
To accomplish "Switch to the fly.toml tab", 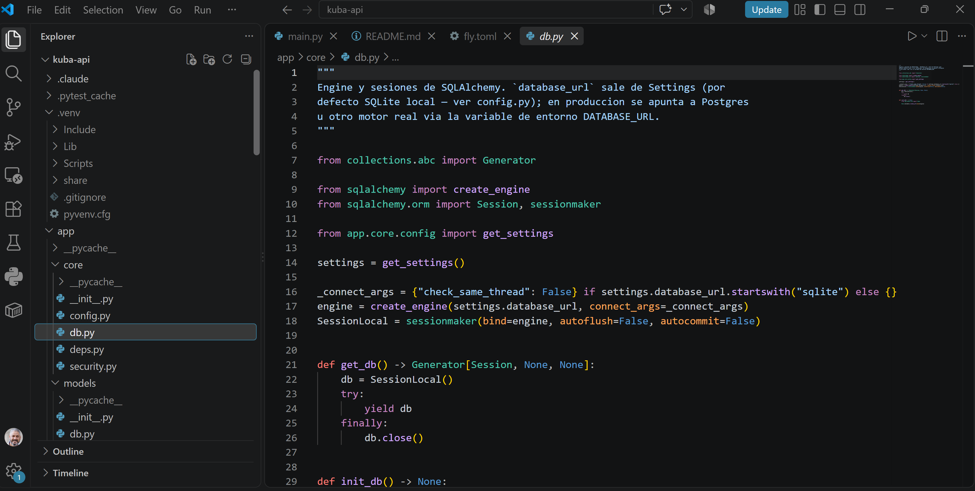I will click(x=480, y=36).
